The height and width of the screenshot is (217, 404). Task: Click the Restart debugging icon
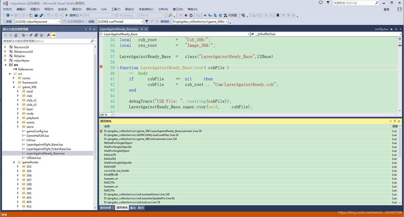coord(191,16)
